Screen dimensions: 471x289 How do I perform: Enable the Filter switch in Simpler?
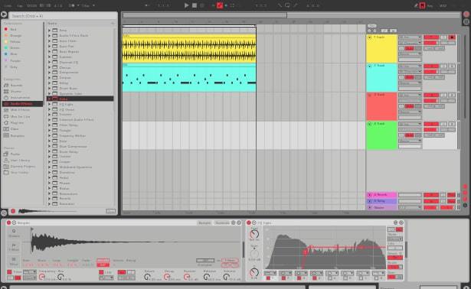pyautogui.click(x=9, y=272)
